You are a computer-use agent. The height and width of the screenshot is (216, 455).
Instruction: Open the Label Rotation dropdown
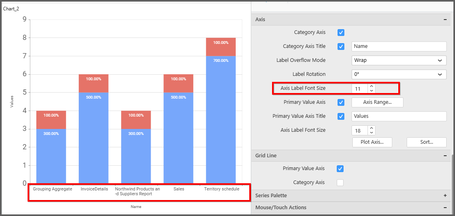(398, 74)
